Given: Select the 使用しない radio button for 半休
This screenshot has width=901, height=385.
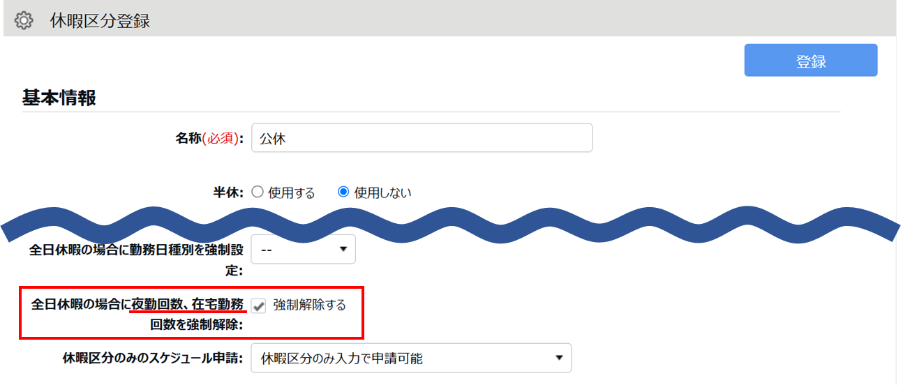Looking at the screenshot, I should pyautogui.click(x=343, y=192).
